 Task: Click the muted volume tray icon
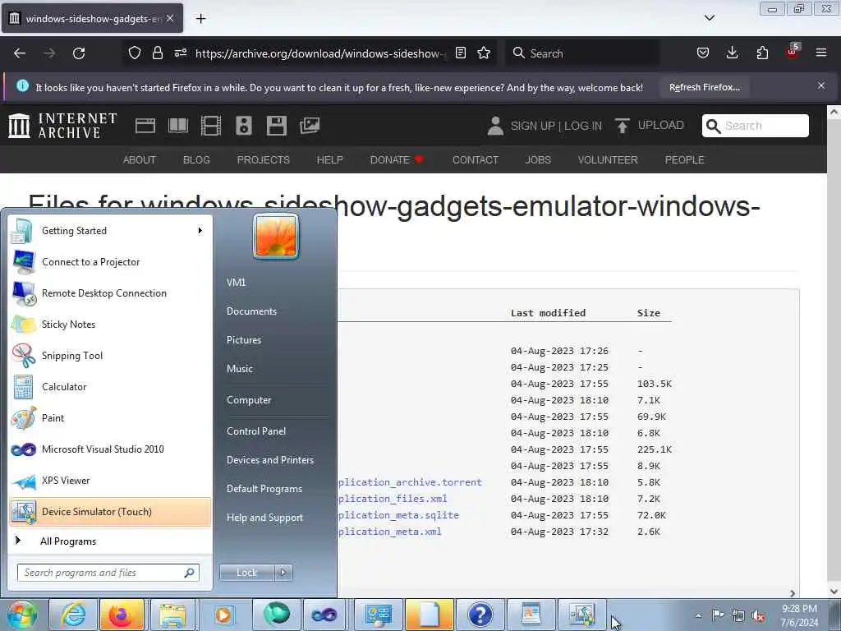tap(758, 615)
